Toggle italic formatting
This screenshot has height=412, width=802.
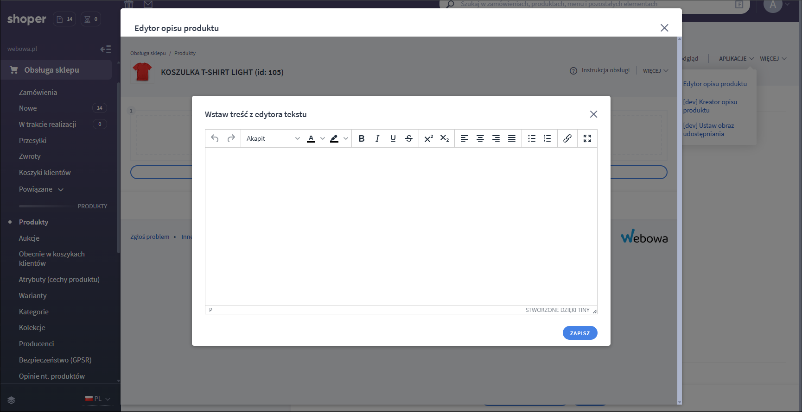click(377, 138)
